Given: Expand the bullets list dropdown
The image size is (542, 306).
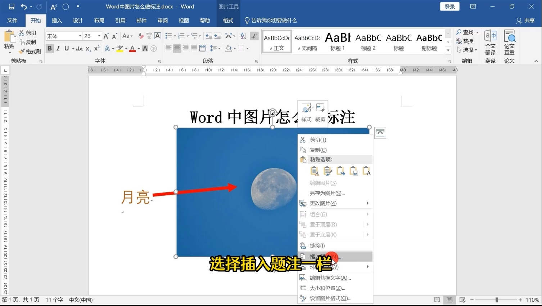Looking at the screenshot, I should coord(175,36).
